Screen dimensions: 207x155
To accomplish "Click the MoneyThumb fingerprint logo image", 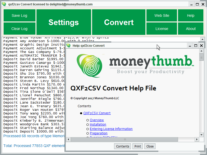I will [x=89, y=66].
